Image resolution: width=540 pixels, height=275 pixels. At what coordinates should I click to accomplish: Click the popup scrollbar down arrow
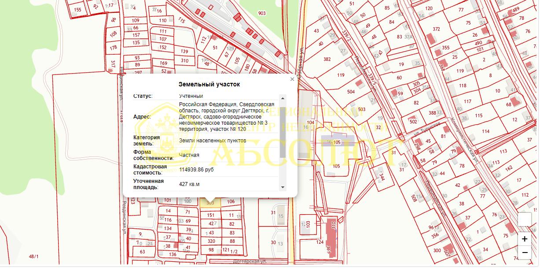pyautogui.click(x=283, y=187)
